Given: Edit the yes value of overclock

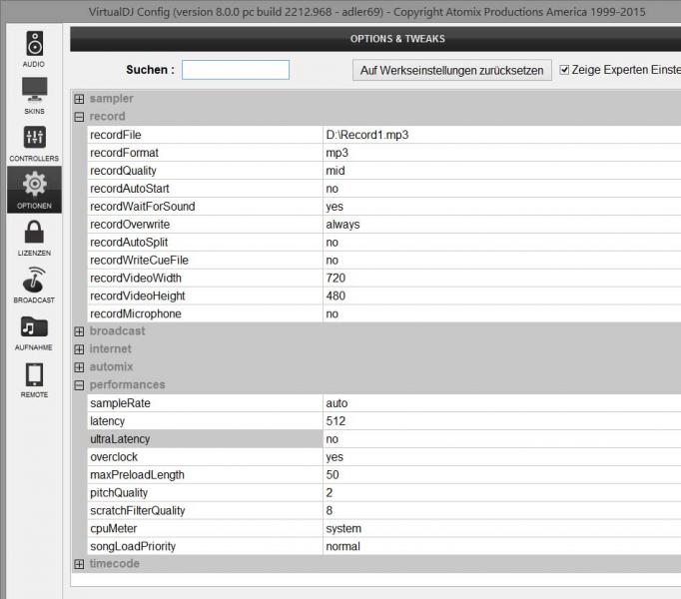Looking at the screenshot, I should pos(335,457).
